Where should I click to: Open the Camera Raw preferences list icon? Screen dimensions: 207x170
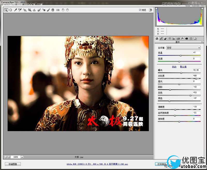tap(58, 10)
